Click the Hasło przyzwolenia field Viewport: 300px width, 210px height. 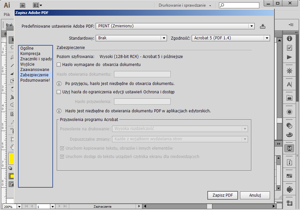tap(142, 102)
